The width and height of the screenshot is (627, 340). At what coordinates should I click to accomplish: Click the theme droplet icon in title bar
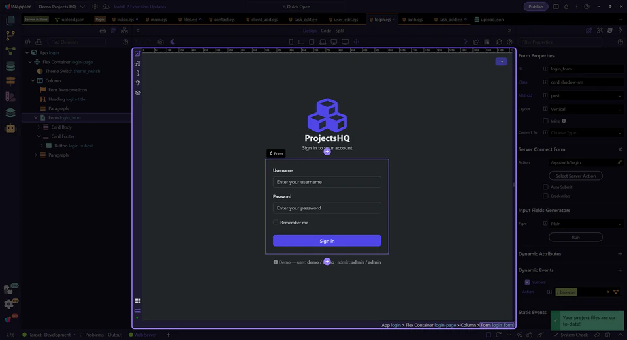(x=566, y=7)
